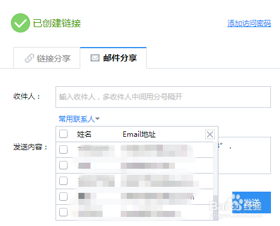Image resolution: width=280 pixels, height=226 pixels.
Task: Click the chain link icon on 链接分享 tab
Action: pyautogui.click(x=30, y=58)
